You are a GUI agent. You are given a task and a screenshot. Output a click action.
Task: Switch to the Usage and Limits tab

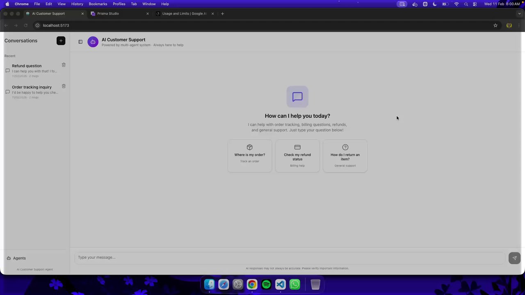tap(184, 14)
